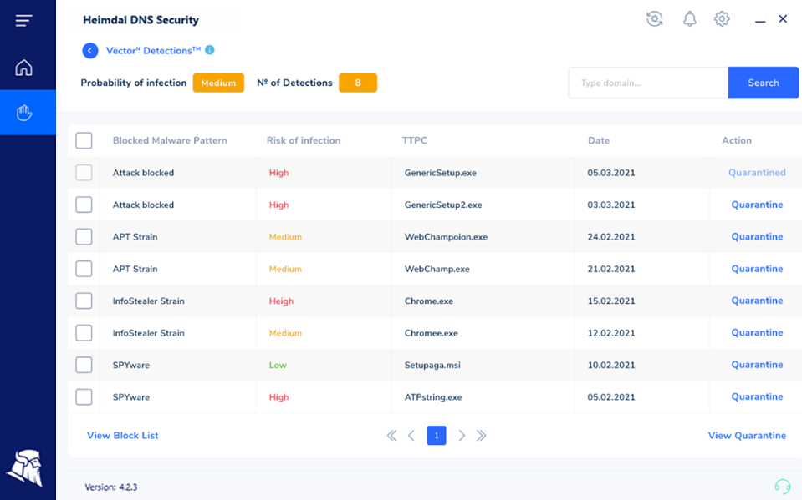Viewport: 802px width, 500px height.
Task: Click the Risk of infection column header
Action: [304, 140]
